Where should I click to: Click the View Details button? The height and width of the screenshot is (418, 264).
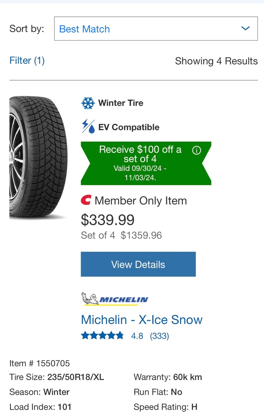point(138,264)
